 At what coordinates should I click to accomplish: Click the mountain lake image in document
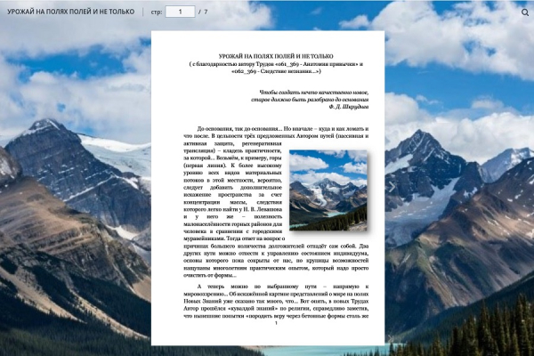[x=328, y=190]
